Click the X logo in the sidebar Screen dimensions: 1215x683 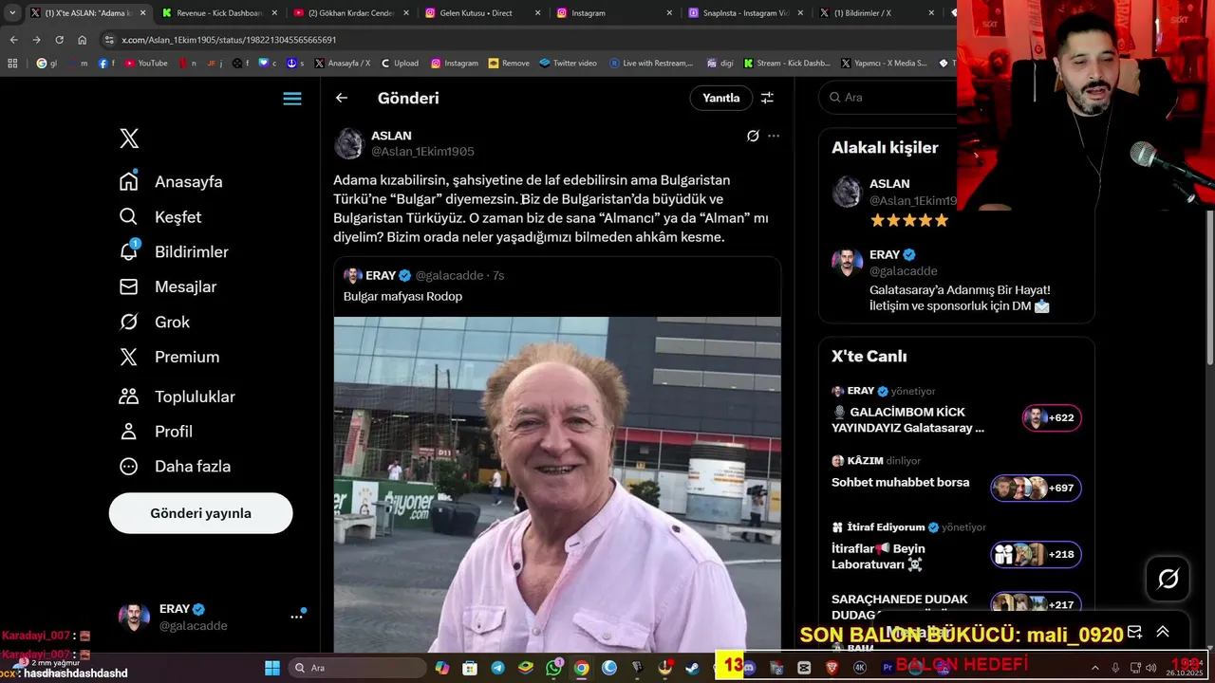[x=129, y=138]
